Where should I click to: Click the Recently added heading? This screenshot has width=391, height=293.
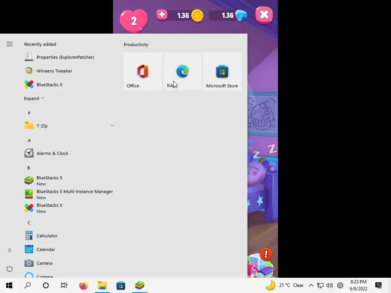tap(40, 44)
